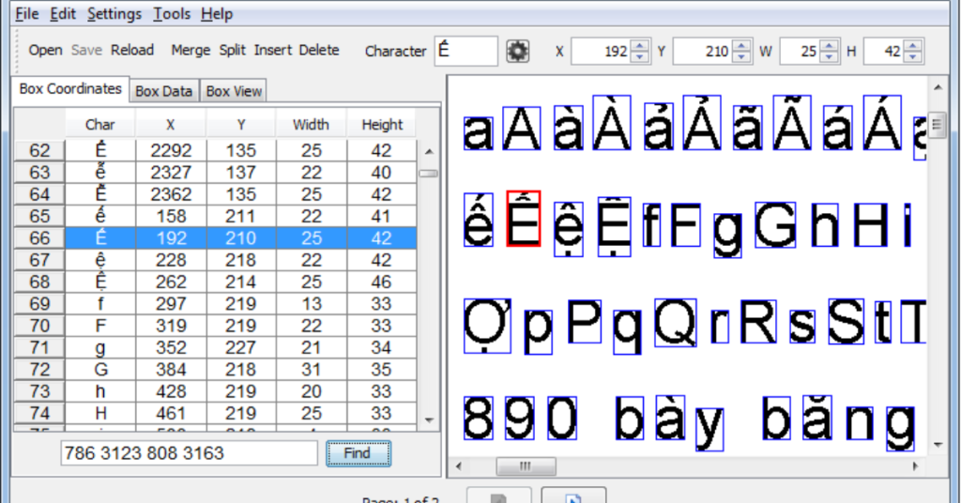Click the Find coordinates text field

click(x=189, y=453)
